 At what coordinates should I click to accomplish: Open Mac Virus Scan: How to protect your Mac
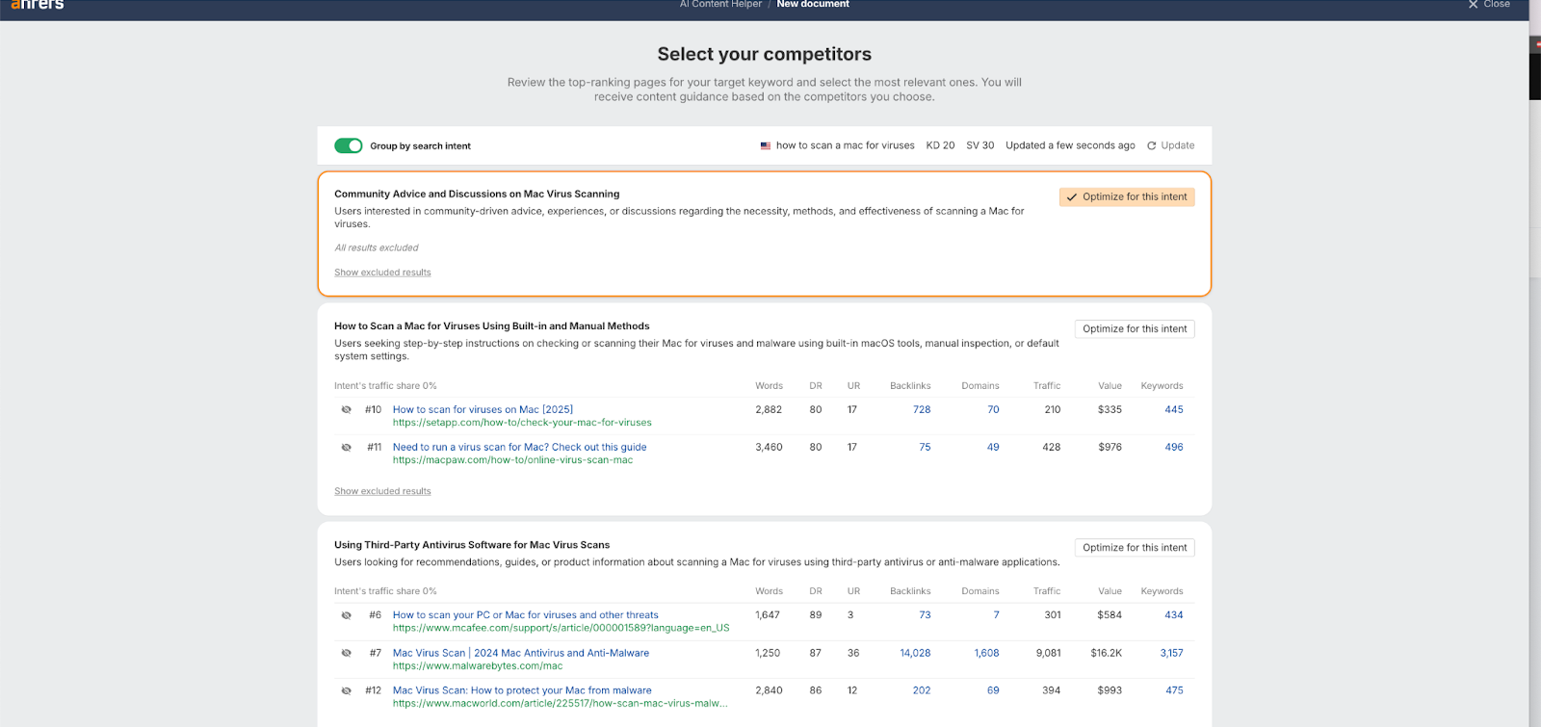522,690
